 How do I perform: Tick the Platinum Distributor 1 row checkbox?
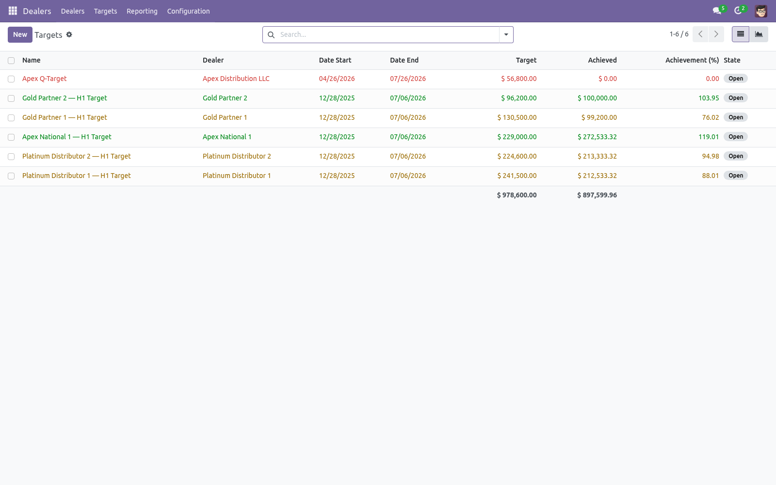(11, 176)
